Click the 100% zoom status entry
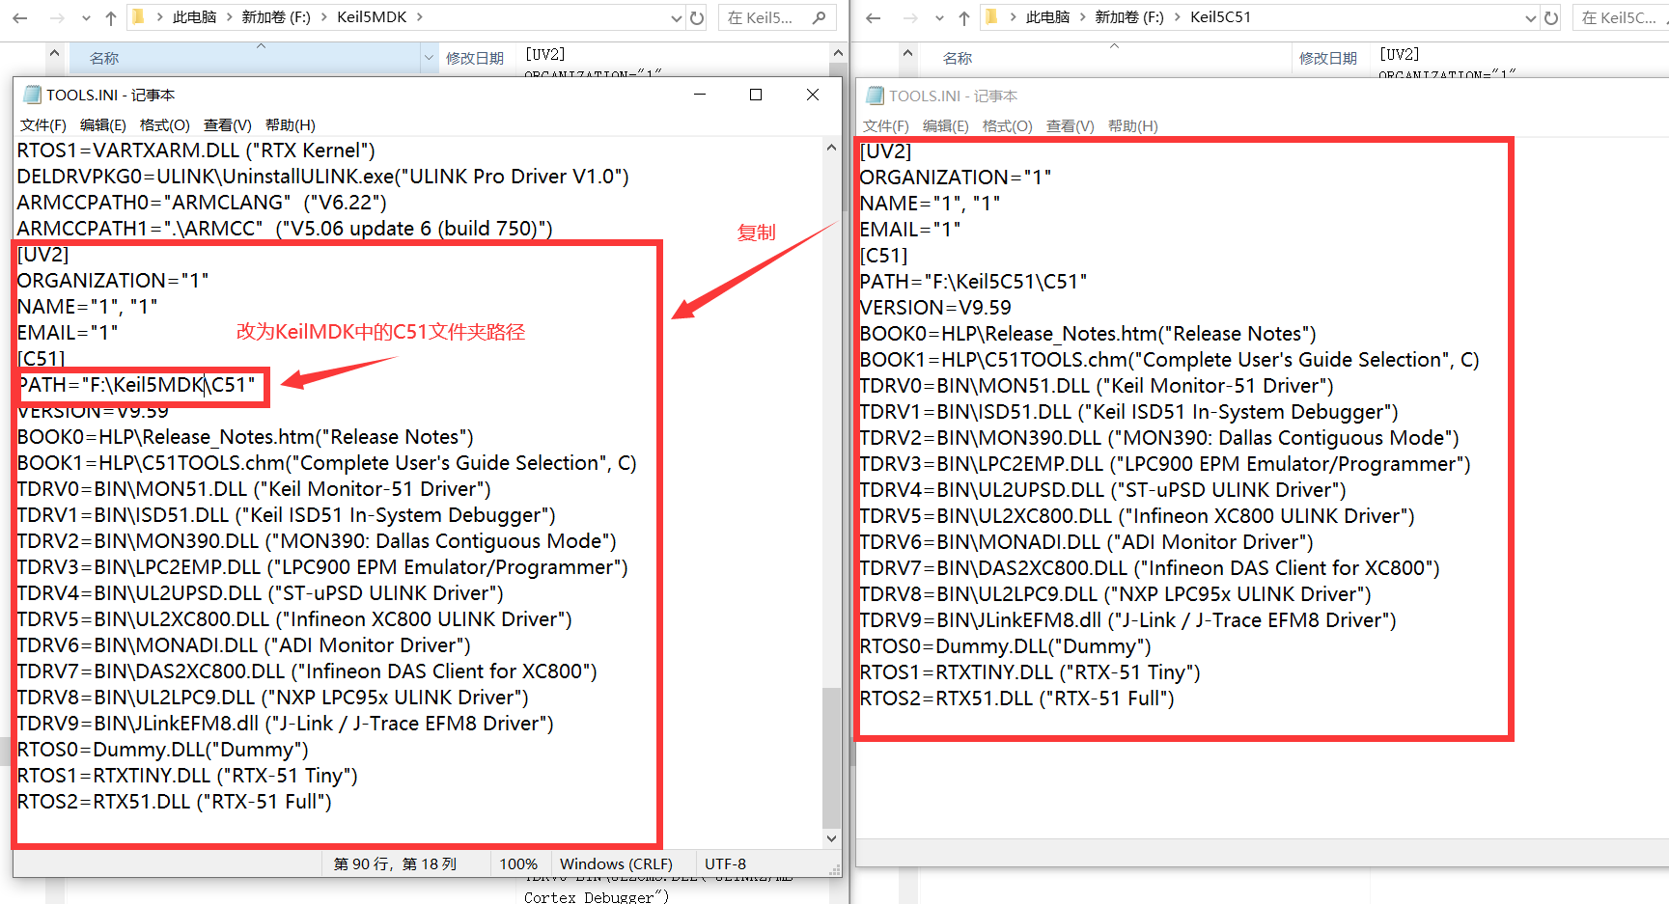The width and height of the screenshot is (1669, 904). pyautogui.click(x=519, y=864)
